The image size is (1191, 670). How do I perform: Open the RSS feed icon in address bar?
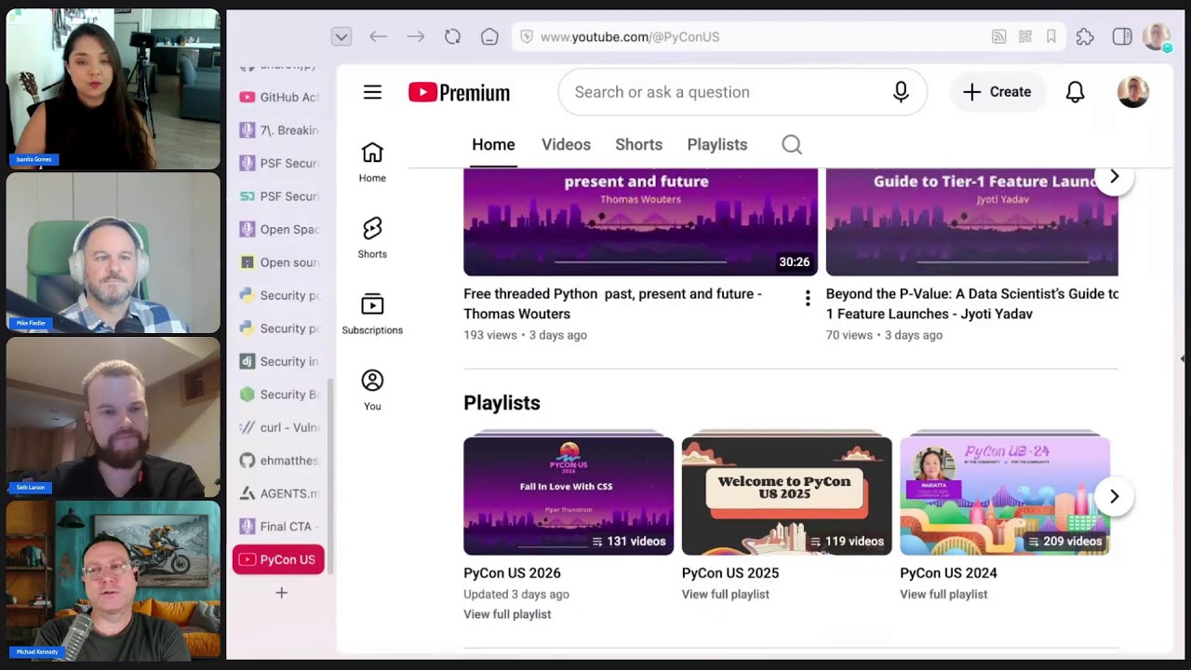[998, 36]
